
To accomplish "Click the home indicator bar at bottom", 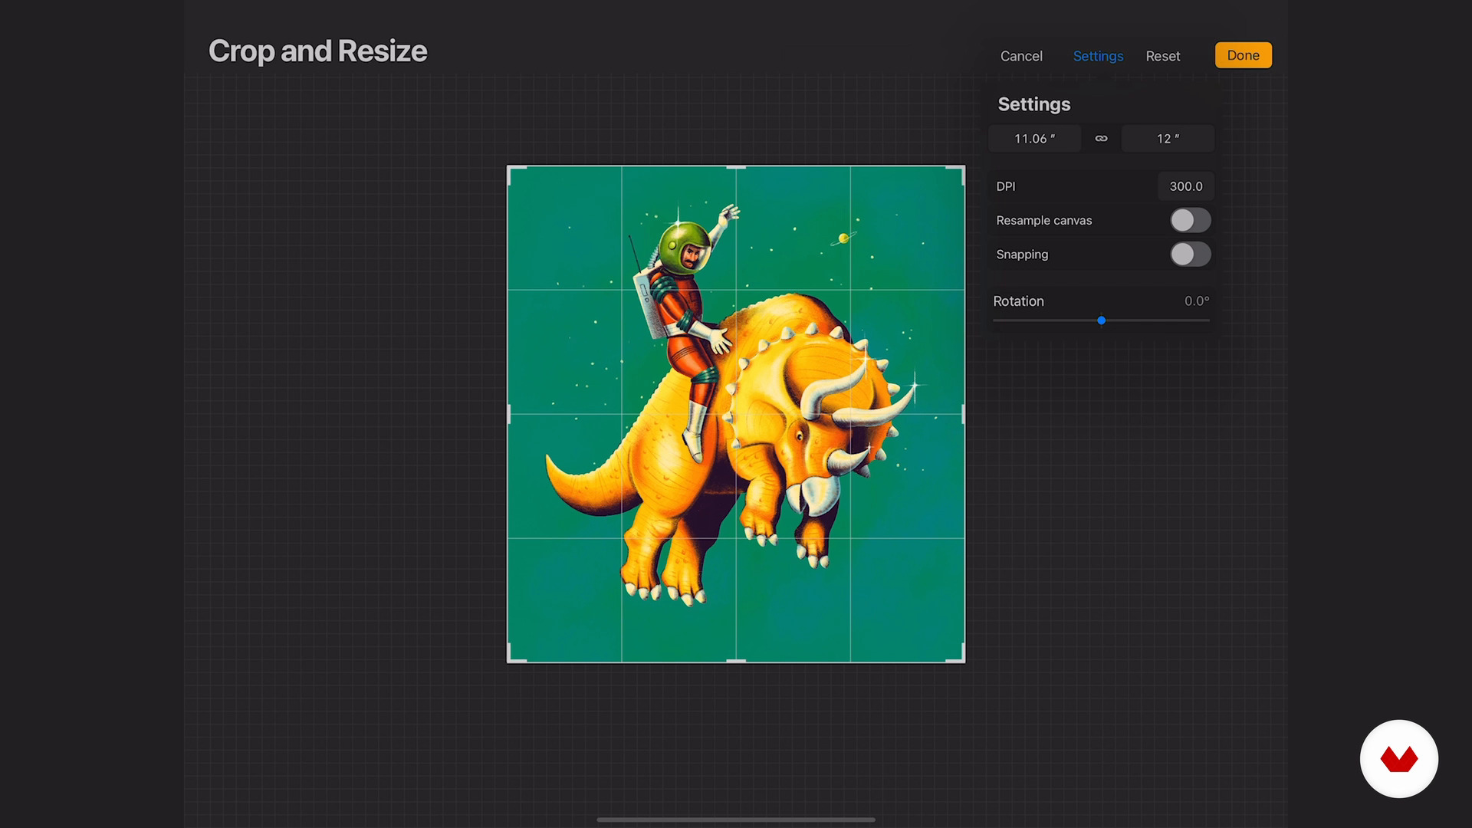I will tap(736, 820).
